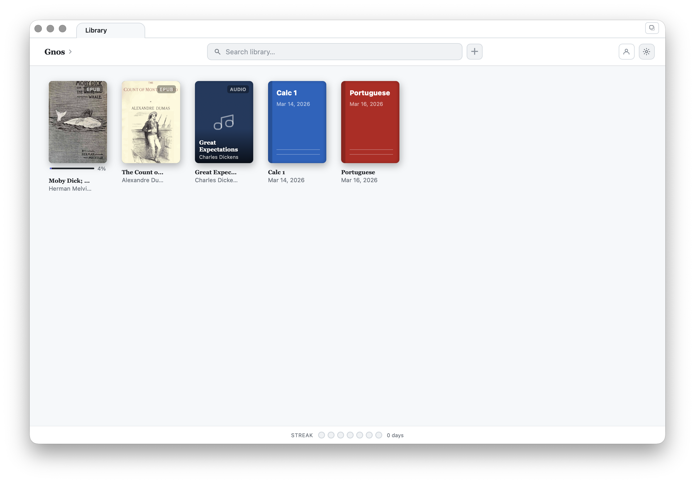Click the second streak day circle
Image resolution: width=695 pixels, height=483 pixels.
(331, 435)
